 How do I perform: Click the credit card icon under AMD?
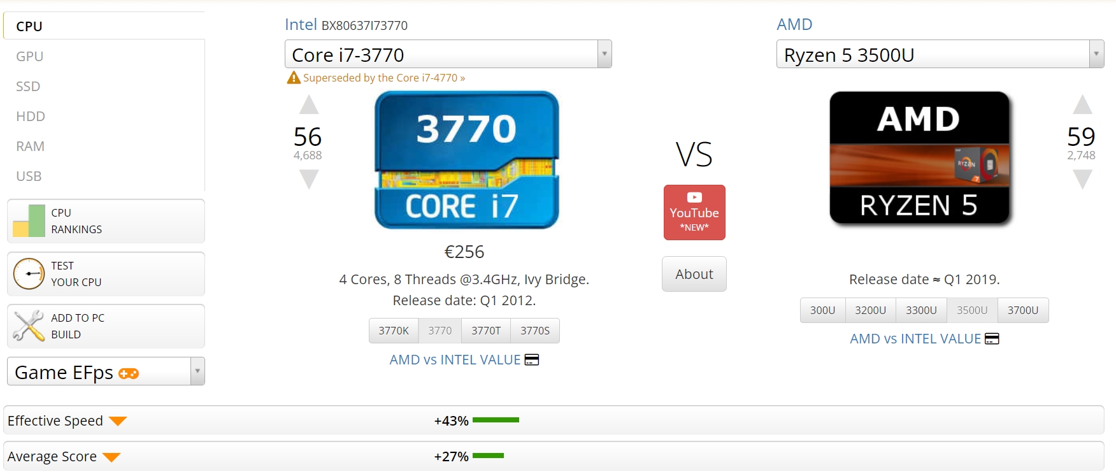click(992, 339)
